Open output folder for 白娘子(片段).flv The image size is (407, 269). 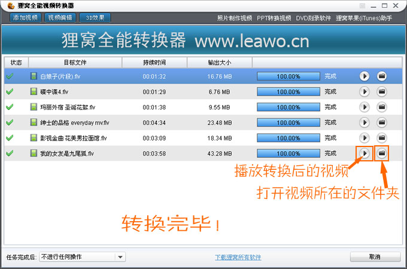click(x=382, y=76)
